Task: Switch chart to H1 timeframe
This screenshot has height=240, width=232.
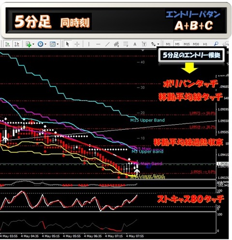Action: pos(205,44)
